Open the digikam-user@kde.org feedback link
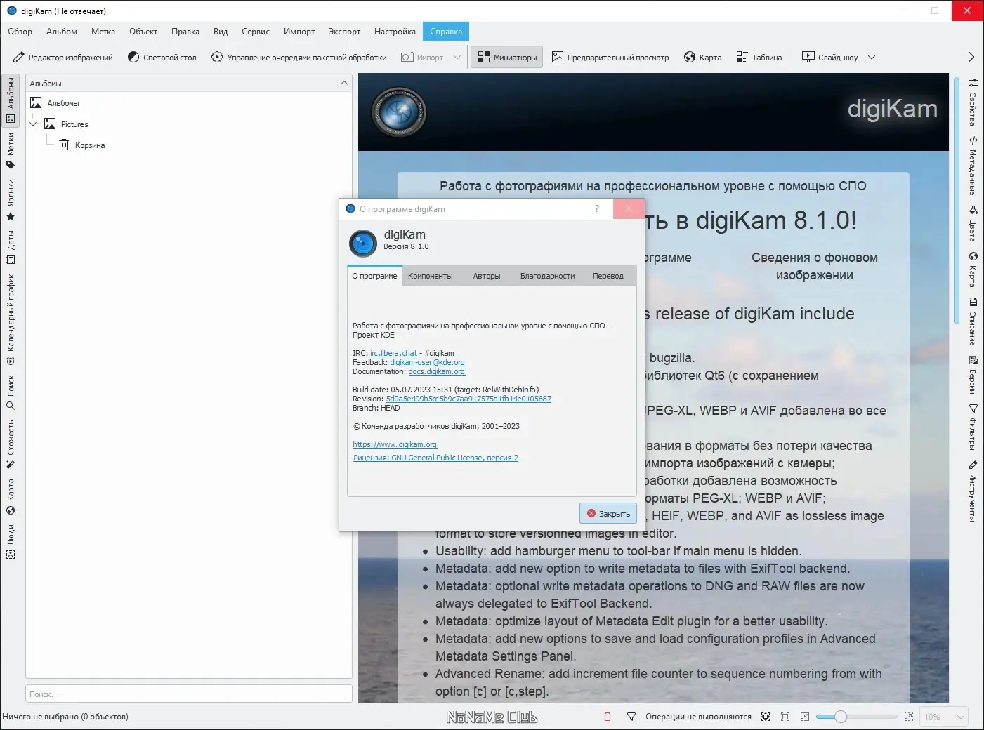Image resolution: width=984 pixels, height=730 pixels. [x=428, y=362]
